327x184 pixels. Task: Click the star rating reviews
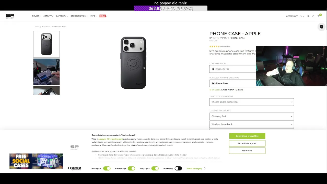(220, 47)
